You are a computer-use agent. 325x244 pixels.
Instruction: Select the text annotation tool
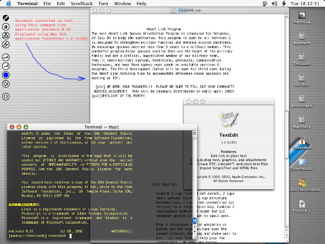[6, 26]
